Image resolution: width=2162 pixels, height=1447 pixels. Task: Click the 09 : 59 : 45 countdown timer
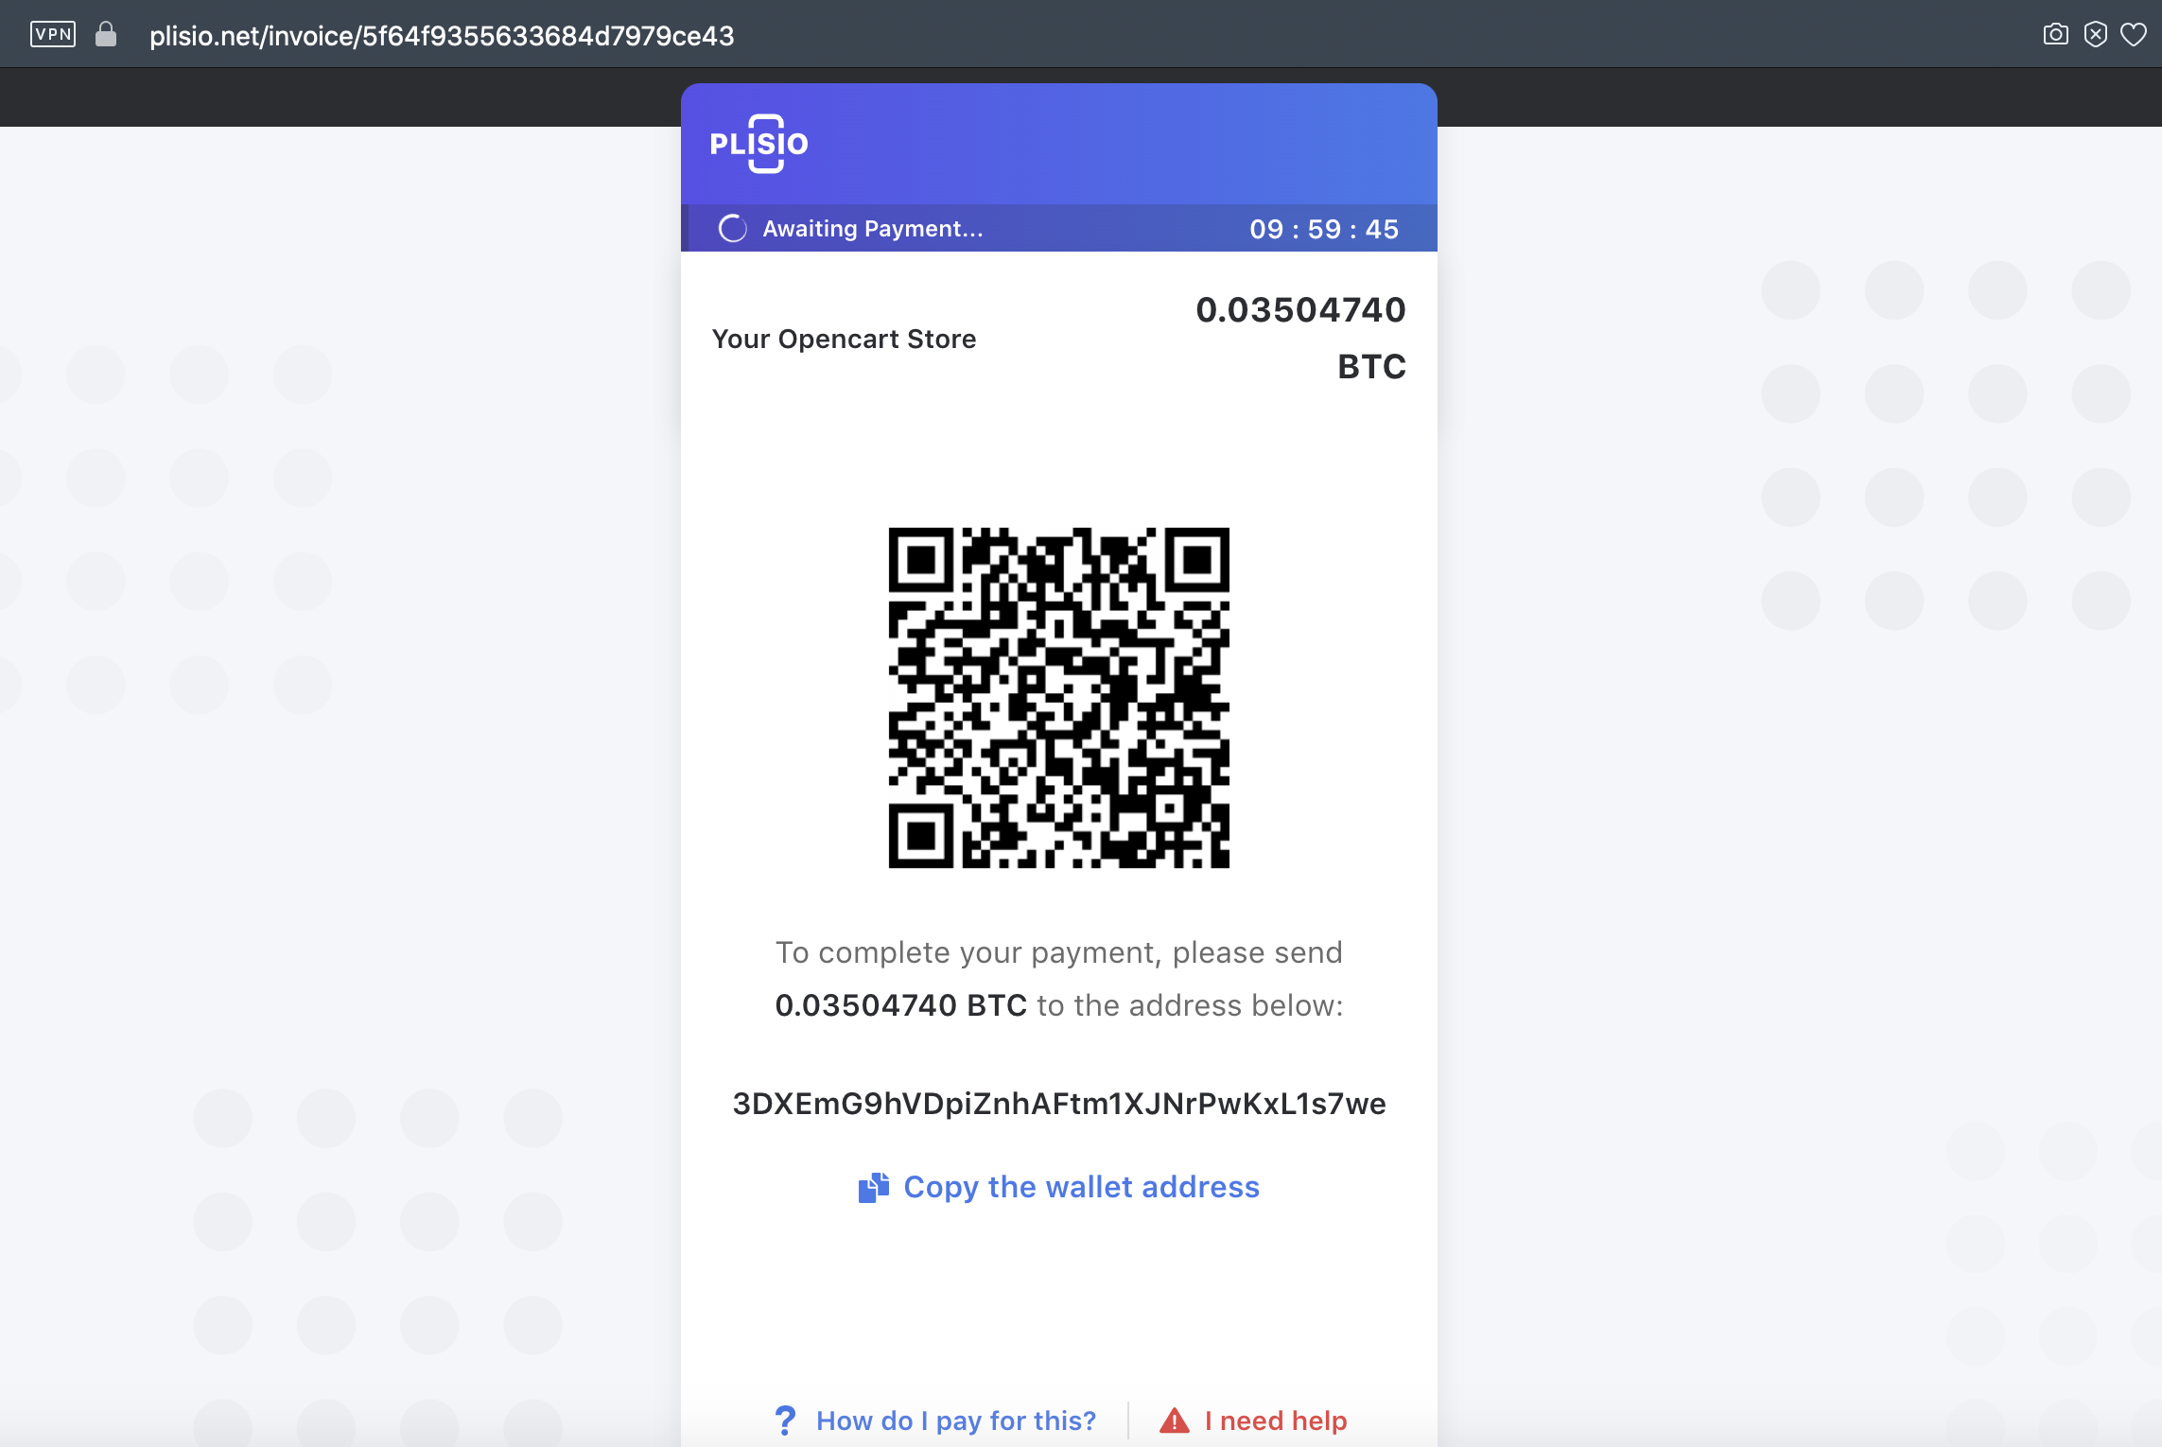point(1323,229)
